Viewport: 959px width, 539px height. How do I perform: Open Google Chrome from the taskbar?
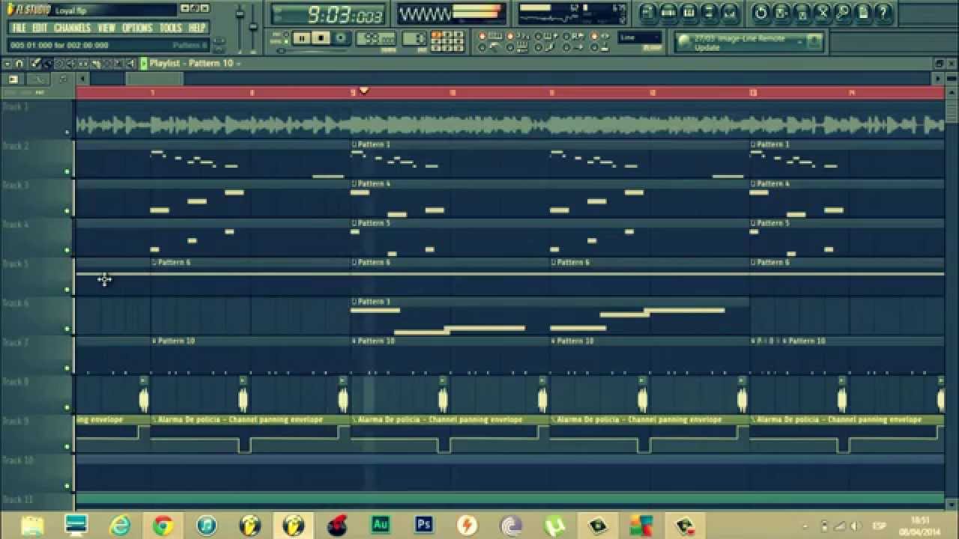click(x=163, y=526)
